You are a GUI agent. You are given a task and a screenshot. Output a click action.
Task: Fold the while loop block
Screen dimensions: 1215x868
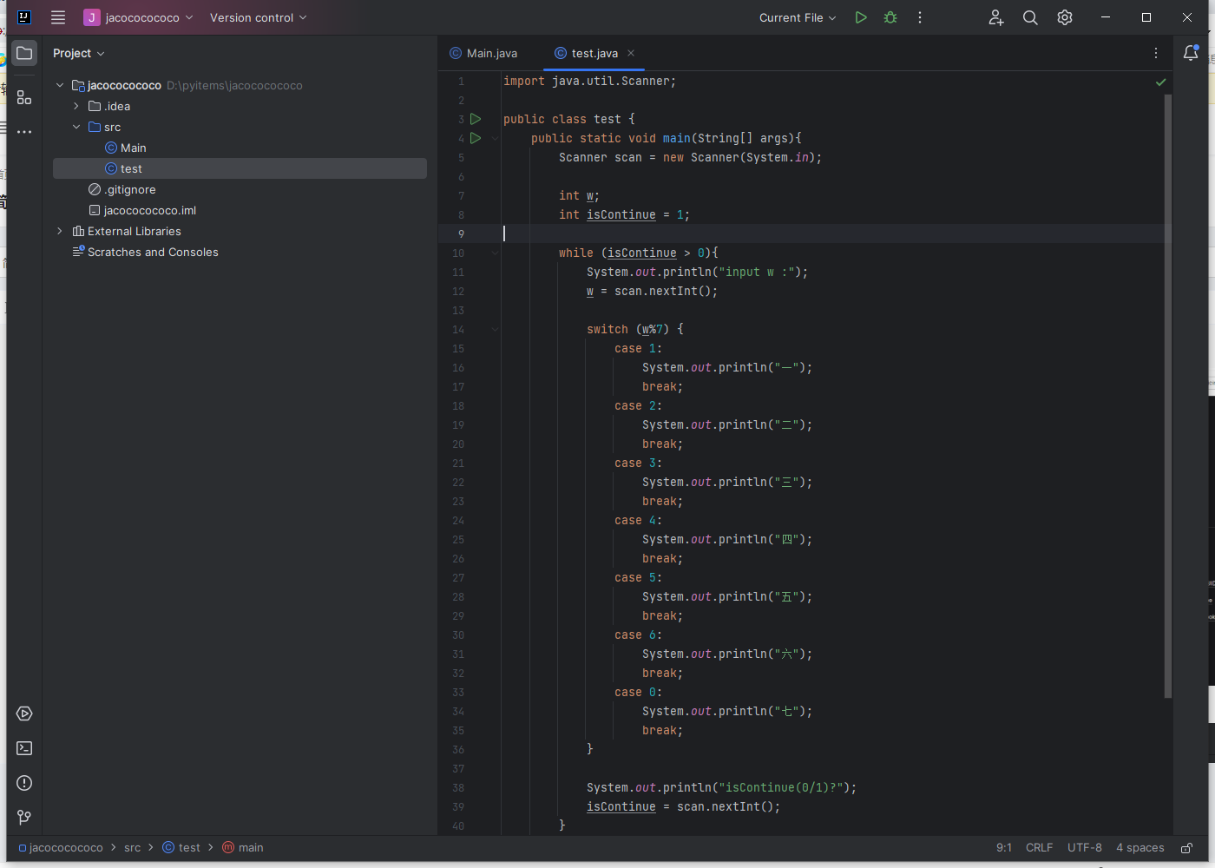495,253
